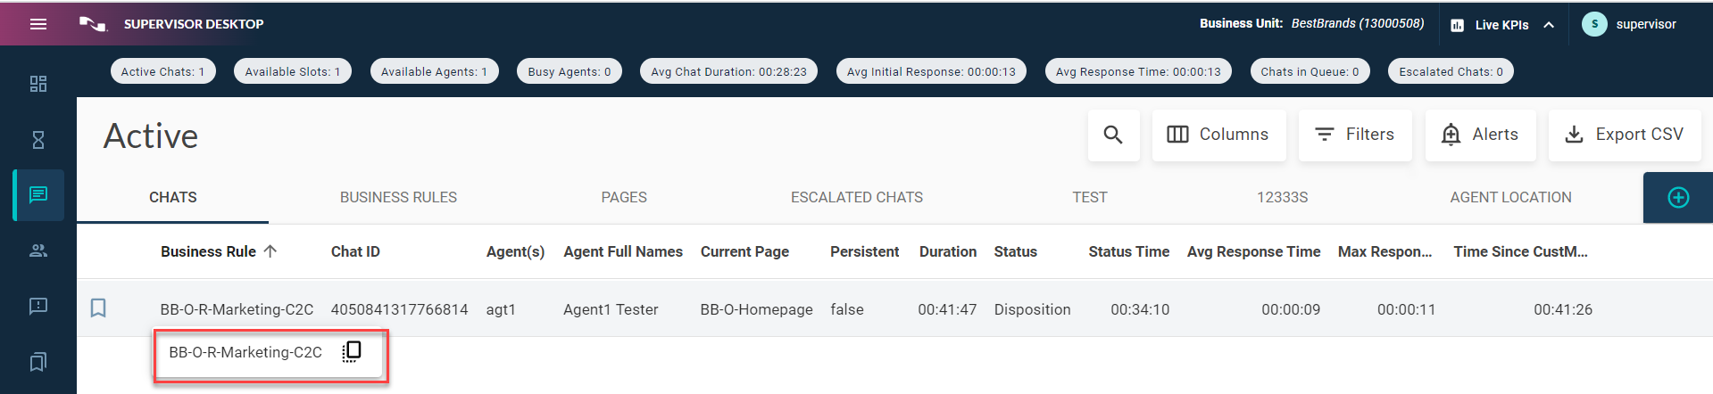1713x394 pixels.
Task: Collapse the Live KPIs panel
Action: click(x=1549, y=25)
